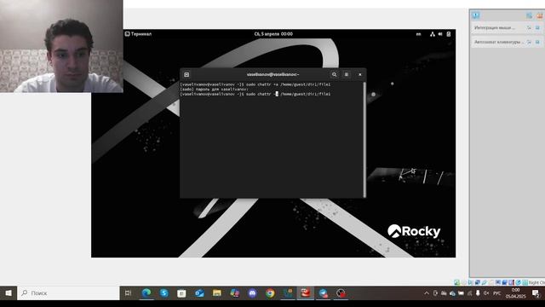The height and width of the screenshot is (307, 545).
Task: Open Task View on the taskbar
Action: [128, 293]
